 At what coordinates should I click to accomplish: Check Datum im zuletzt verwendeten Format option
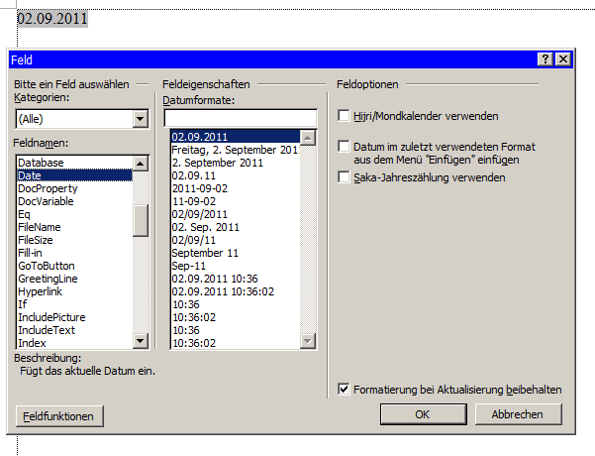pyautogui.click(x=345, y=146)
